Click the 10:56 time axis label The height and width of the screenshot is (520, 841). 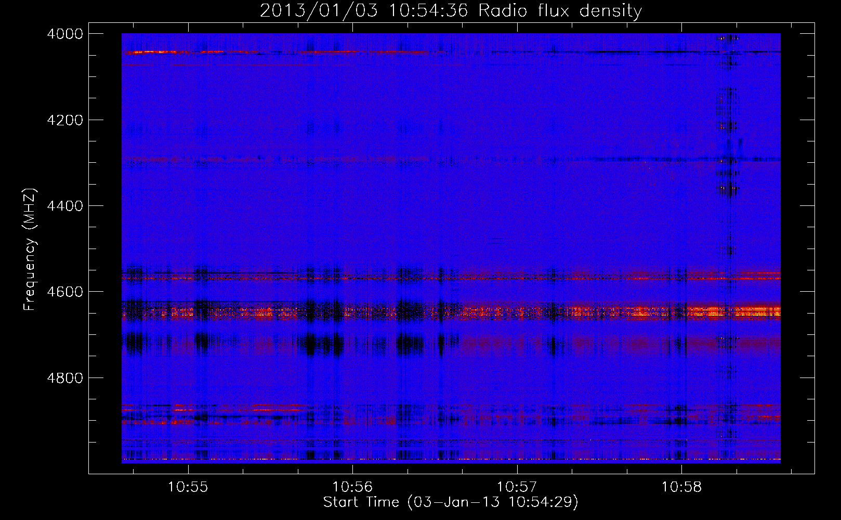point(352,487)
